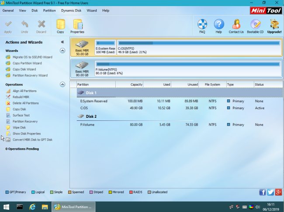Click the GPT/Primary legend color box
The image size is (284, 212).
coord(7,192)
